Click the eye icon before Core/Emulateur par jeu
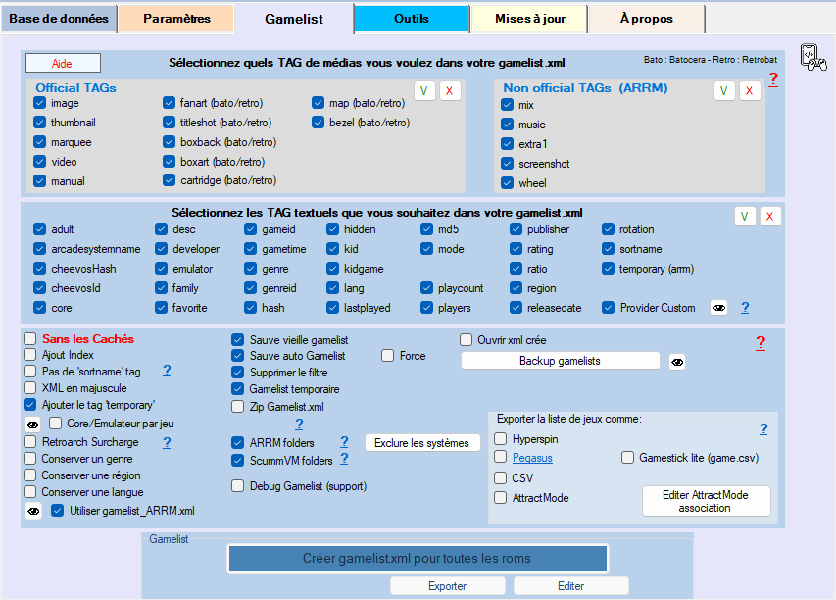The width and height of the screenshot is (836, 600). coord(33,424)
